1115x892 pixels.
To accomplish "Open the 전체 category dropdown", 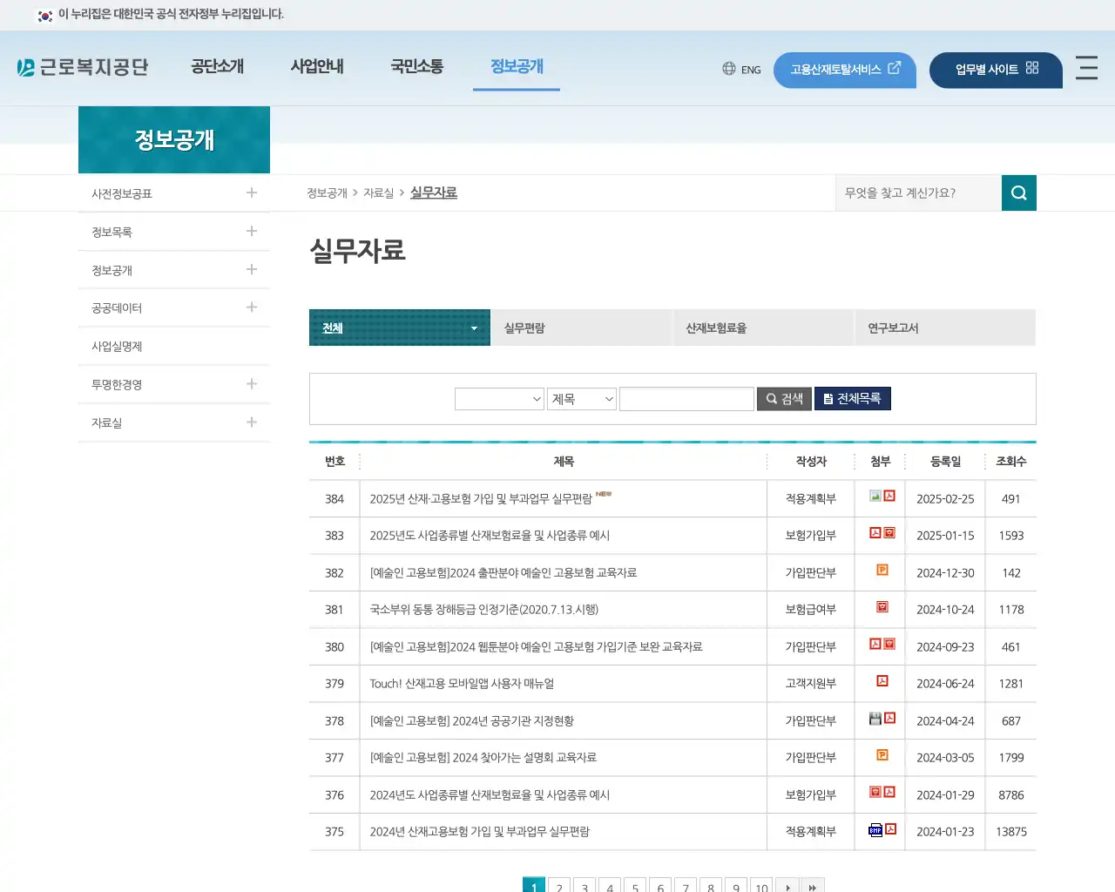I will (399, 328).
